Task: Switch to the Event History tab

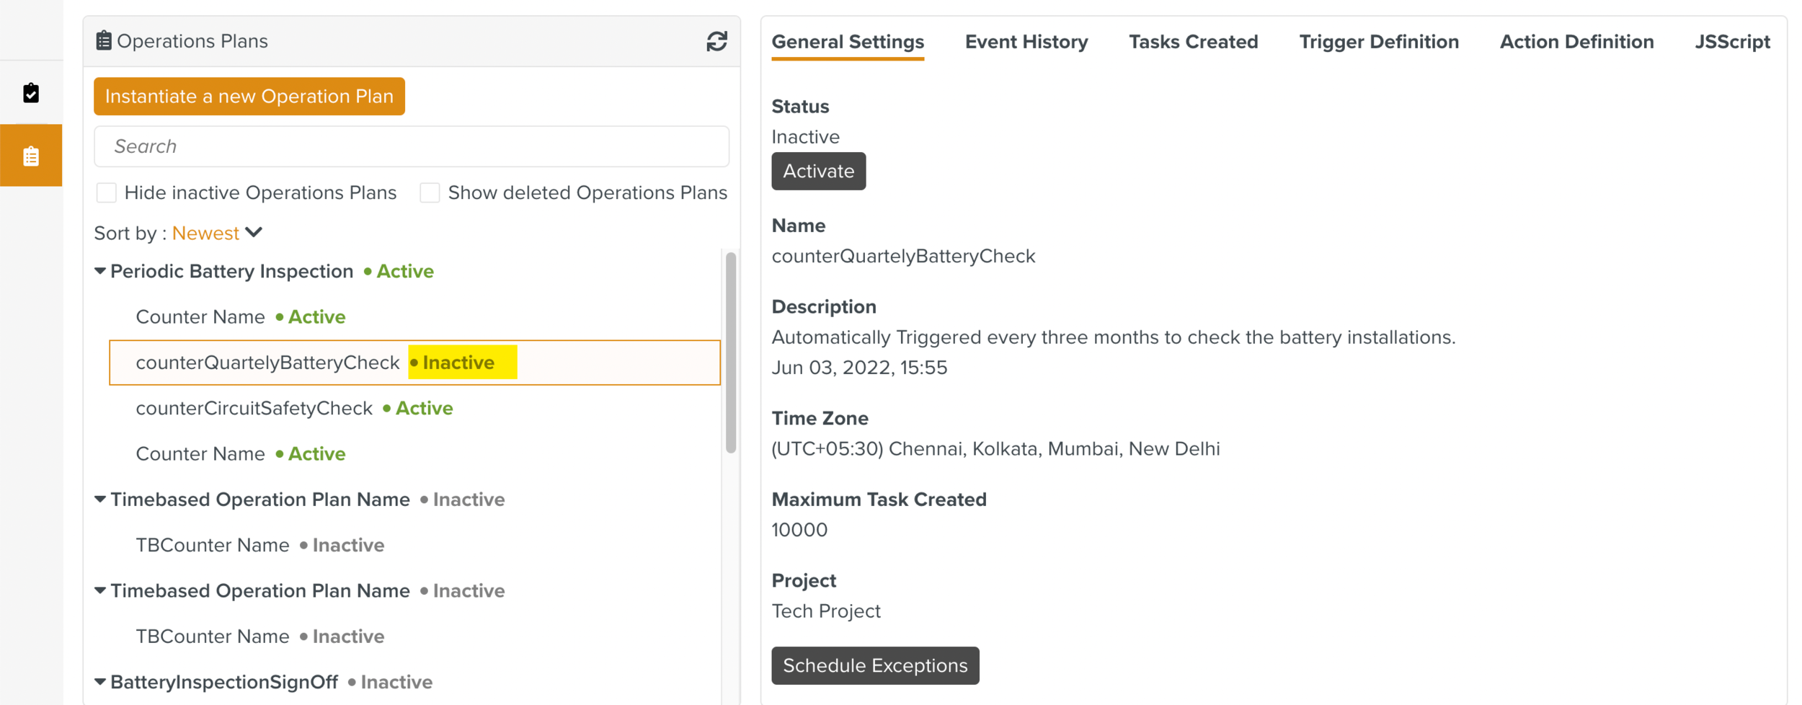Action: pos(1026,42)
